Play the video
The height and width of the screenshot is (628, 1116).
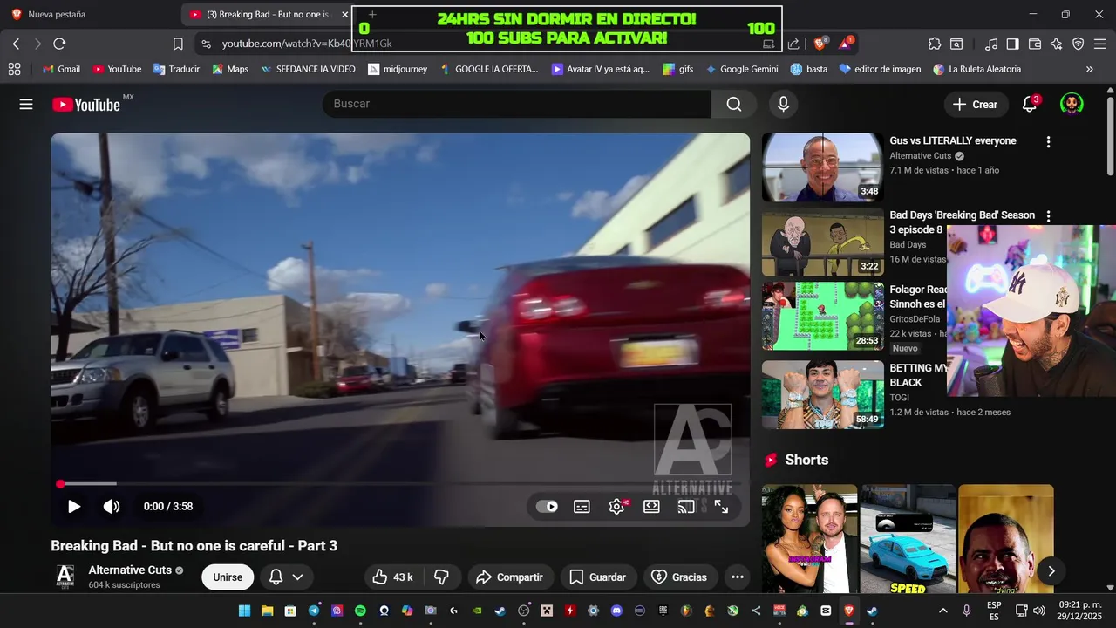[x=74, y=506]
